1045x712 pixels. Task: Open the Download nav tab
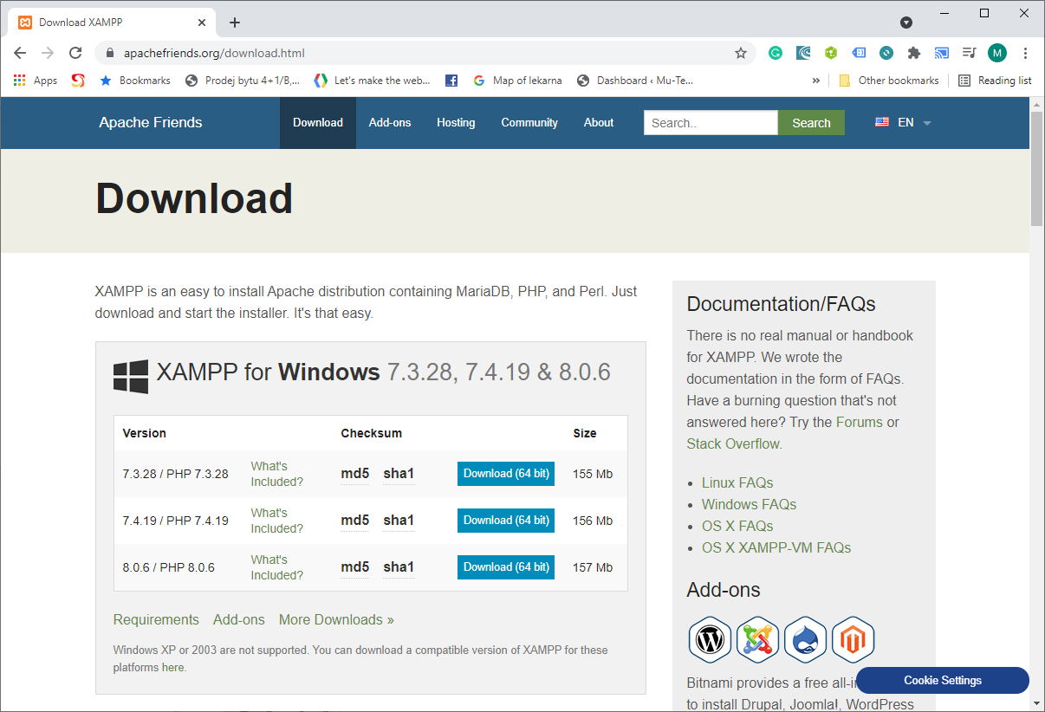[x=318, y=123]
